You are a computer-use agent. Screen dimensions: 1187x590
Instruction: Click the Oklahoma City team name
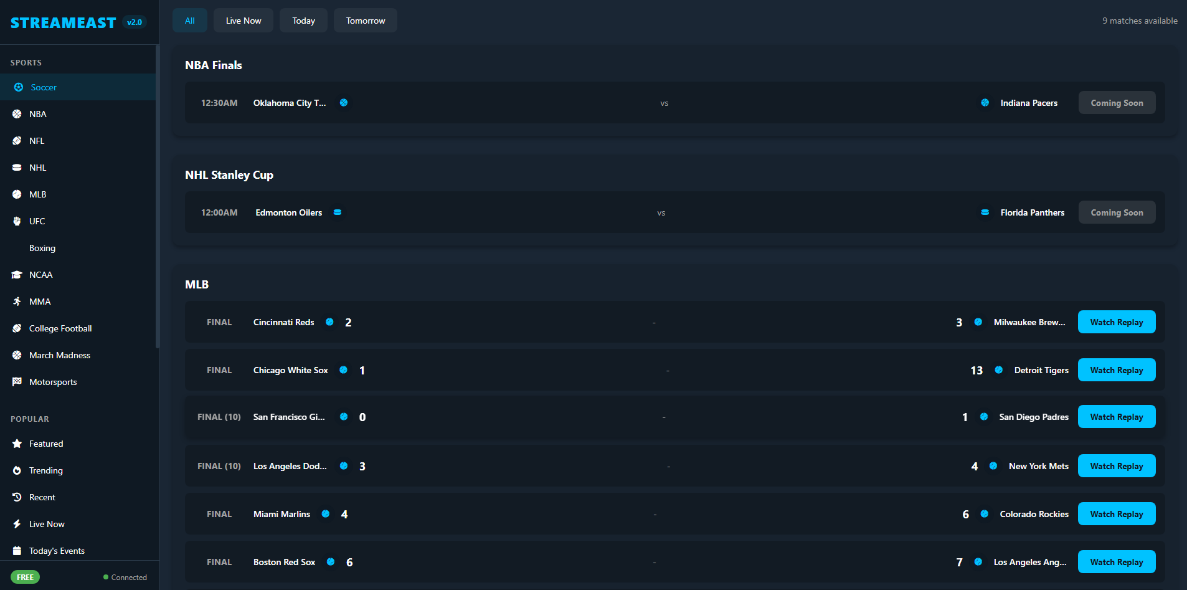point(290,103)
